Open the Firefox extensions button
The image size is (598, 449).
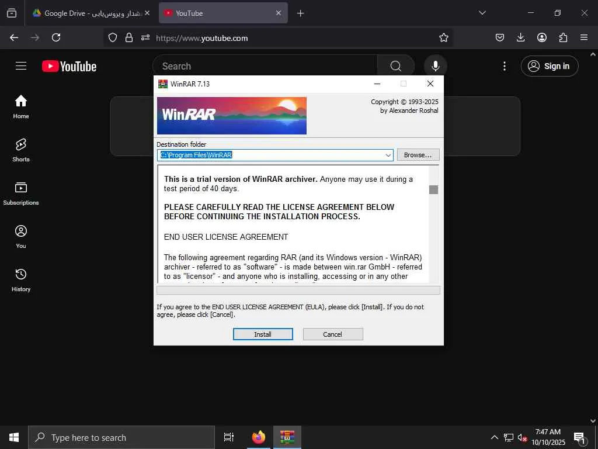point(563,37)
